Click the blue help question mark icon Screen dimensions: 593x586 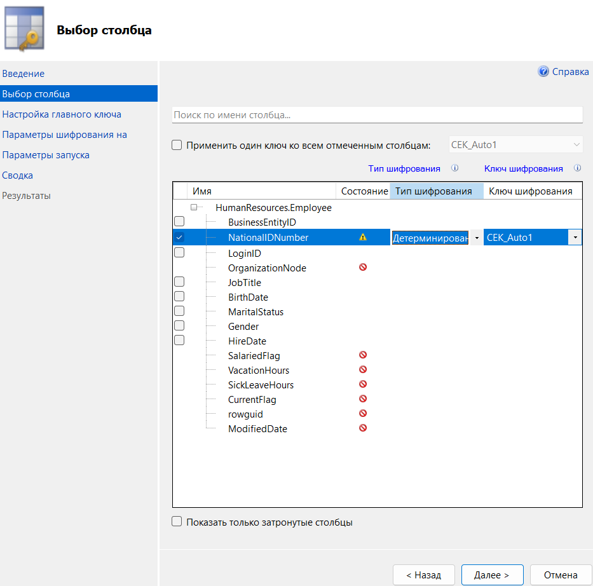543,71
